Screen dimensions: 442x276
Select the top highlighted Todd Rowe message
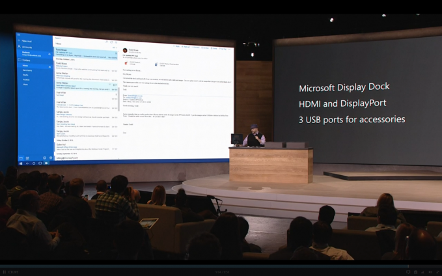pos(86,54)
